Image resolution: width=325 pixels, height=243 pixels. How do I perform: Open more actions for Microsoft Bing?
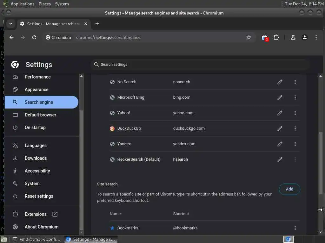click(x=295, y=97)
